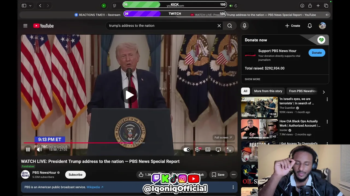Go to YouTube home via the logo
350x196 pixels.
click(x=43, y=26)
